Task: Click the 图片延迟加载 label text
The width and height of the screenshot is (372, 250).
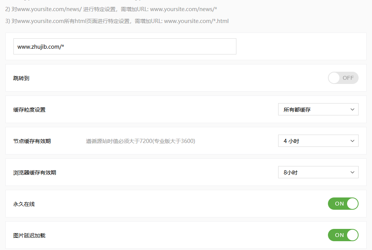Action: point(29,235)
